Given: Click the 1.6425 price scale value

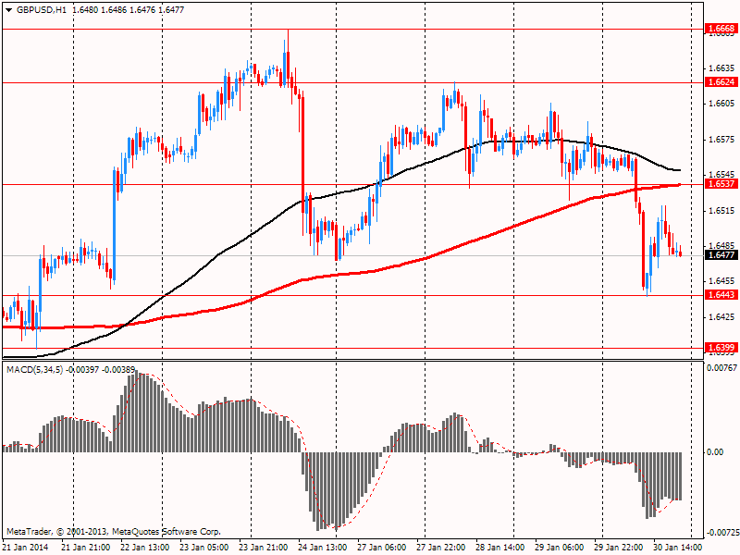Looking at the screenshot, I should click(722, 316).
